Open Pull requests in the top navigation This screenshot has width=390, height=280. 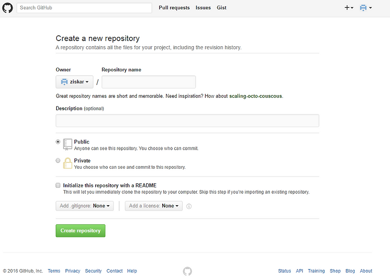tap(174, 8)
